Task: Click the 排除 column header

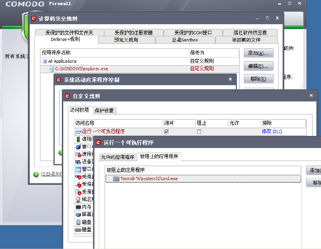Action: (x=283, y=123)
